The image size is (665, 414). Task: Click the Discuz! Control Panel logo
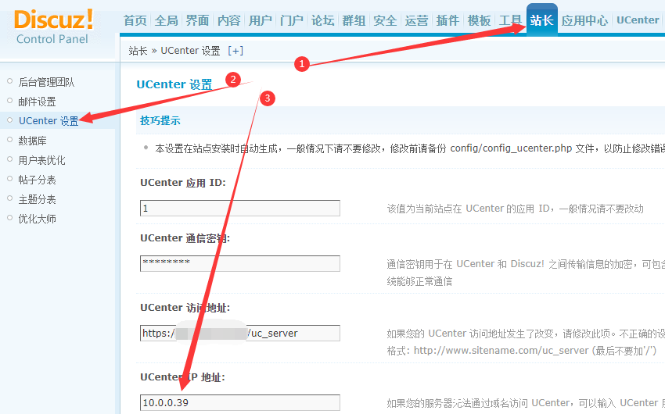pyautogui.click(x=53, y=26)
